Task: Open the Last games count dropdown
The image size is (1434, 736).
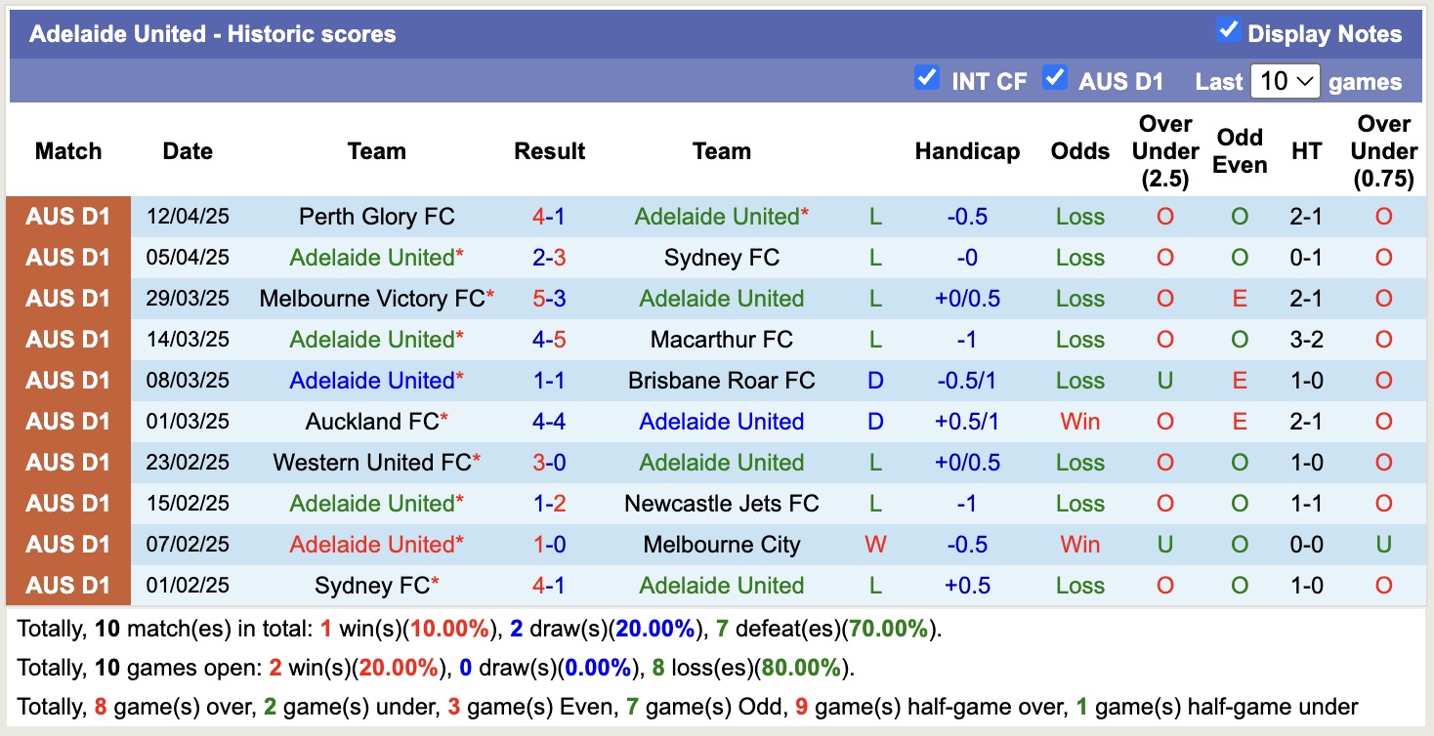Action: (x=1286, y=82)
